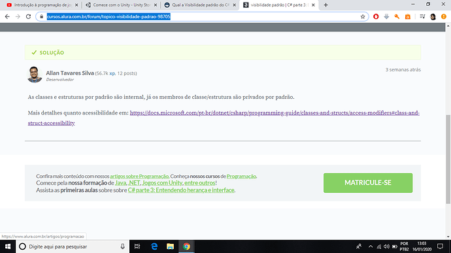Open the Jogos com Unity link
The image size is (451, 253).
(162, 183)
